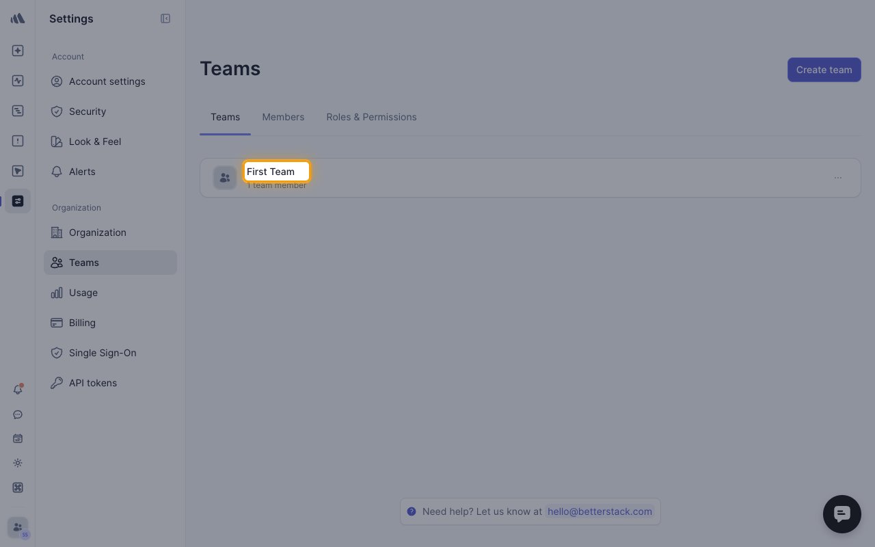Open the Billing page
Screen dimensions: 875x547
tap(110, 323)
